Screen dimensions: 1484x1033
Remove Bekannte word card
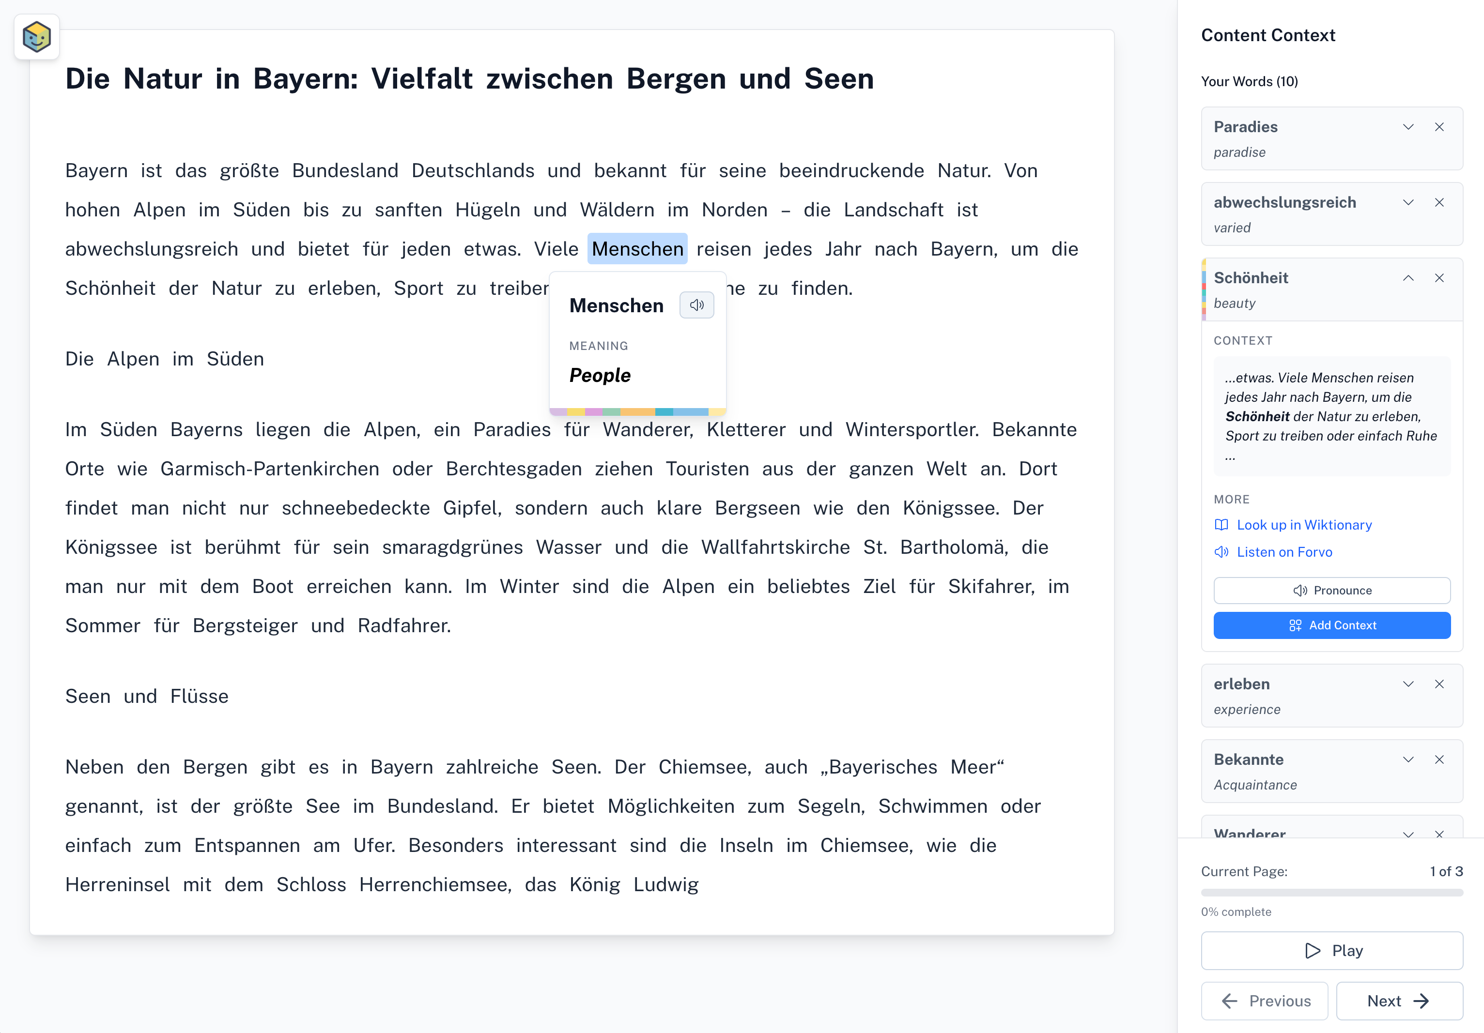[x=1439, y=759]
